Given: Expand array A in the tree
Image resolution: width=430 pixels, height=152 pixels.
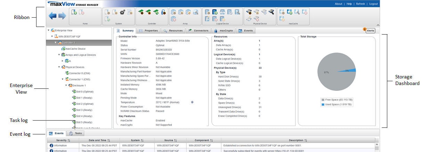Looking at the screenshot, I should coord(62,61).
